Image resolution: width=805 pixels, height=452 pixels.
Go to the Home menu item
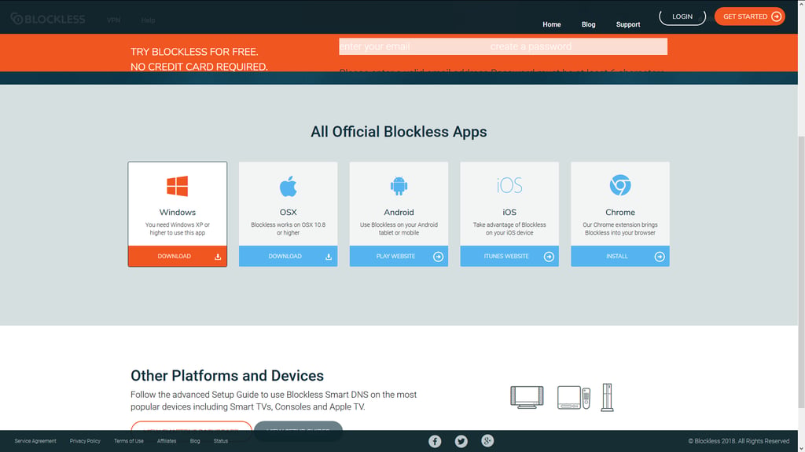551,24
